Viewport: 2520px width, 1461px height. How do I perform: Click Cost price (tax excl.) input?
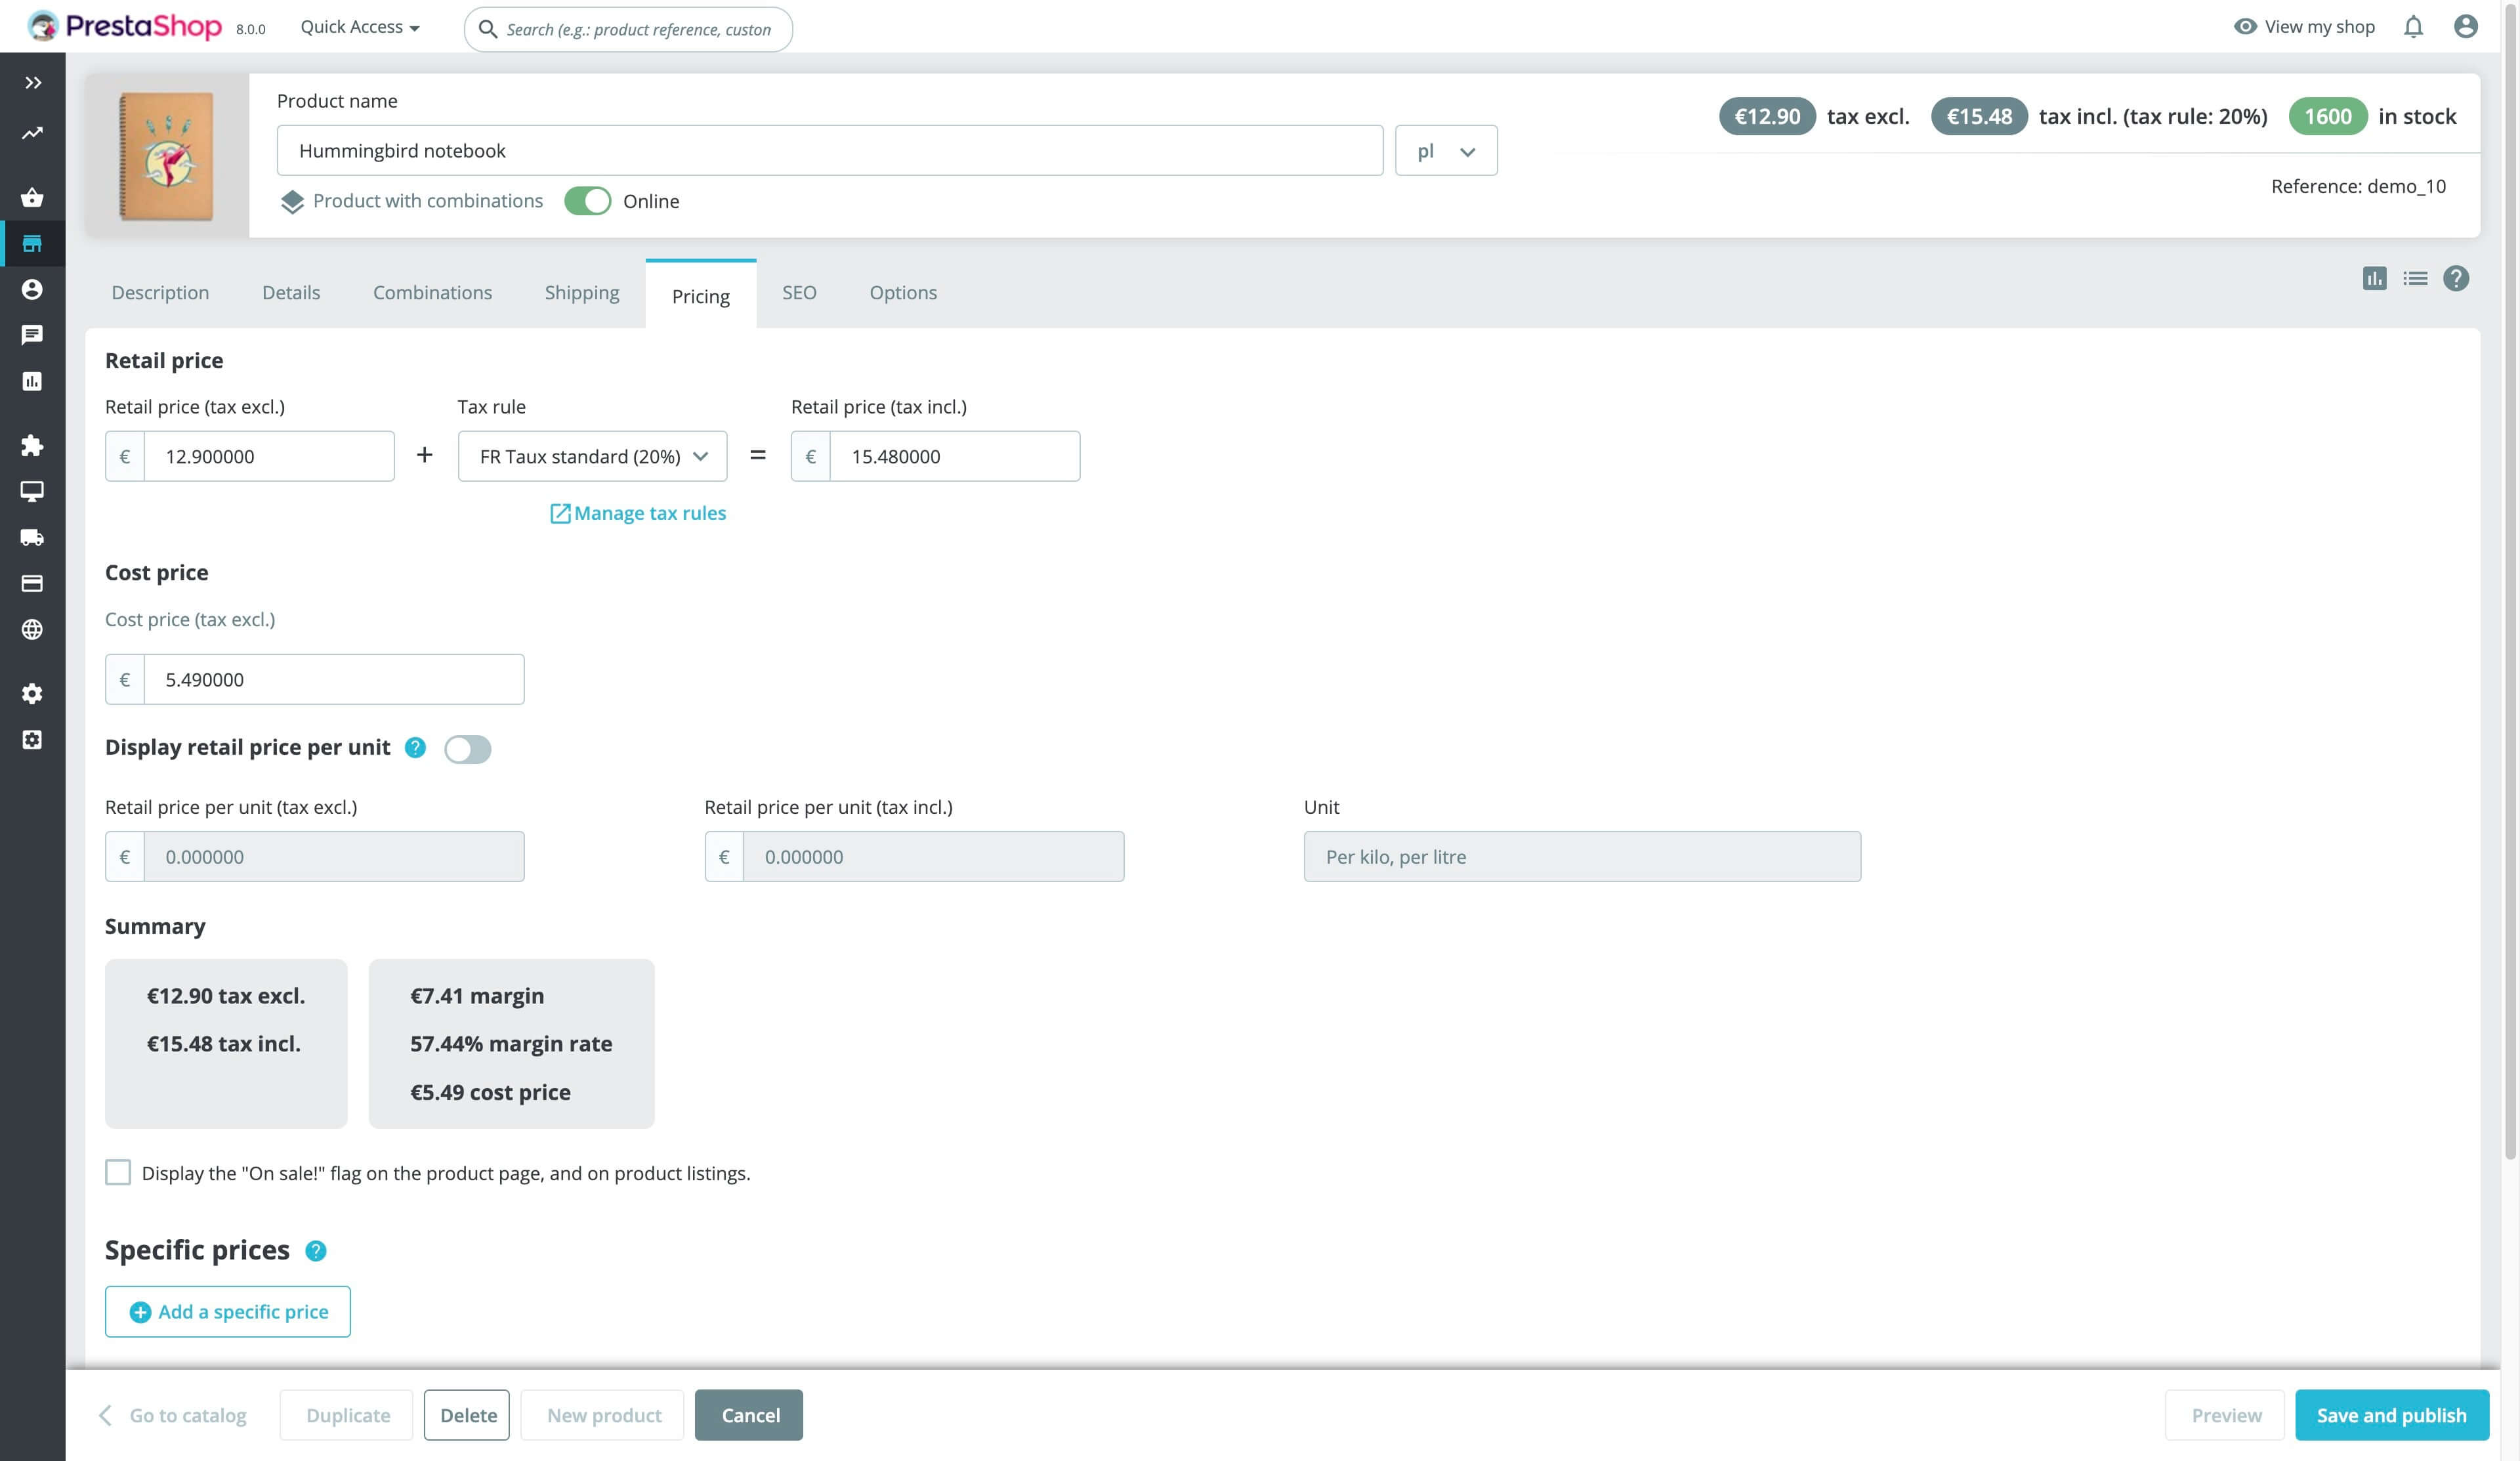(334, 679)
